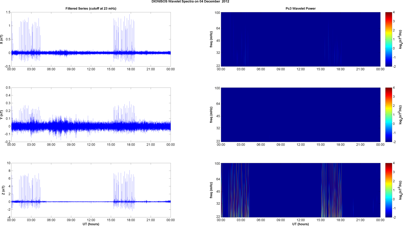
Task: Click the 100 frequency tick of the top spectrogram
Action: pos(217,13)
